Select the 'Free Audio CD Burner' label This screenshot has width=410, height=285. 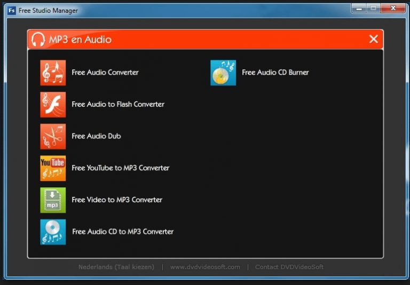coord(275,73)
